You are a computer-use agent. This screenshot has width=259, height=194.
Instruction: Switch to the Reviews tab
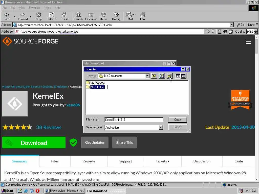coord(89,161)
